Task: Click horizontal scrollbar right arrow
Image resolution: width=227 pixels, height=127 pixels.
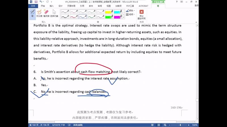Action: click(x=194, y=122)
